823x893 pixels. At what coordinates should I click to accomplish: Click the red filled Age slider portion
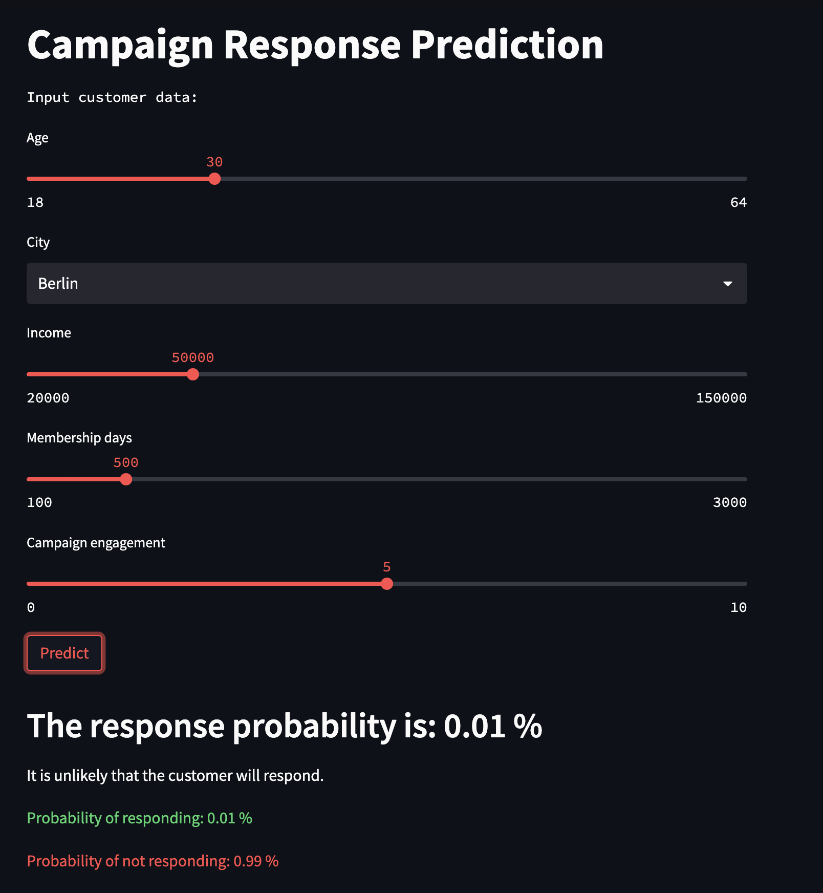pyautogui.click(x=118, y=179)
